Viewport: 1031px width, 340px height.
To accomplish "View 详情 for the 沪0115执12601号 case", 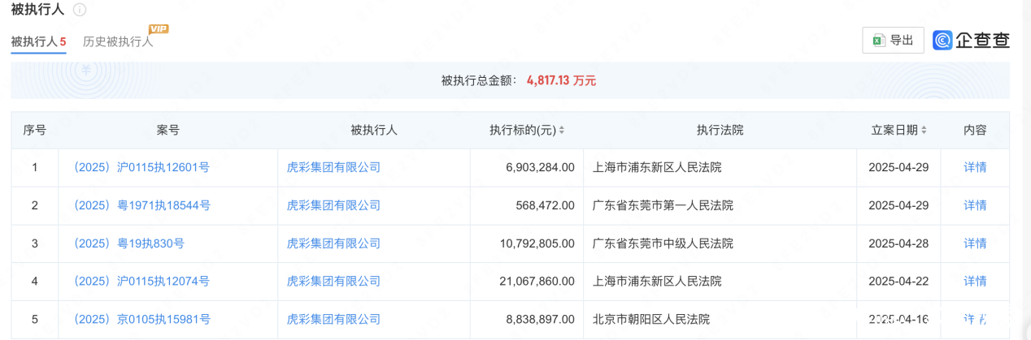I will (x=975, y=167).
